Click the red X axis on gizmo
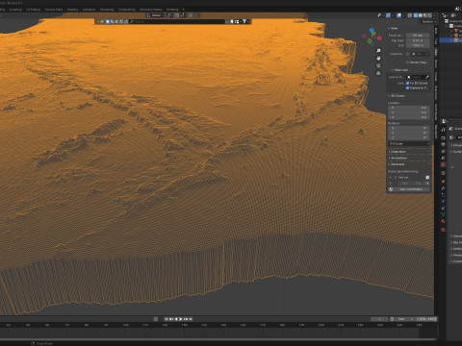 tap(379, 38)
